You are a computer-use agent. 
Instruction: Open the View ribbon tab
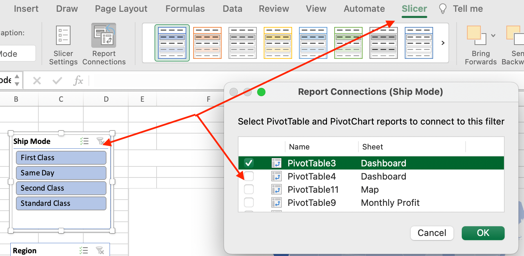pos(316,9)
